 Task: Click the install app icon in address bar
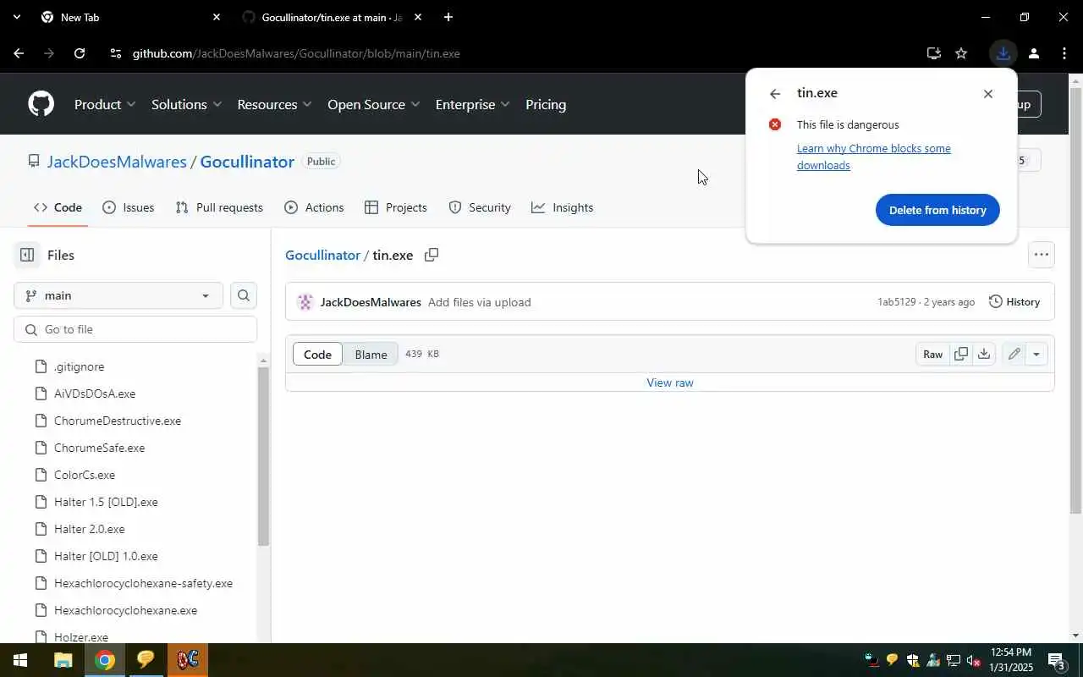pyautogui.click(x=934, y=53)
